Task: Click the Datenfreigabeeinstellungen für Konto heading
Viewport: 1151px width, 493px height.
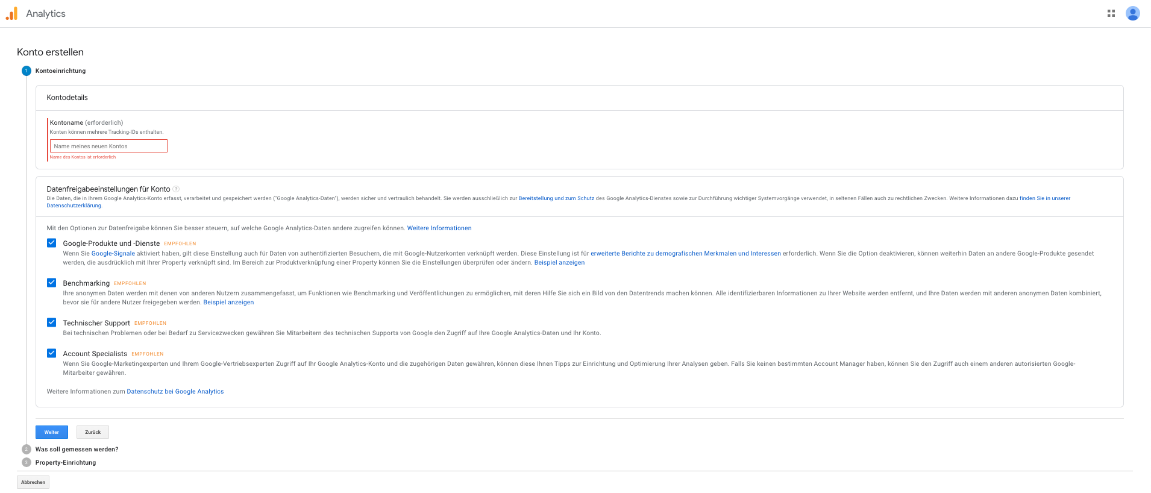Action: click(108, 189)
